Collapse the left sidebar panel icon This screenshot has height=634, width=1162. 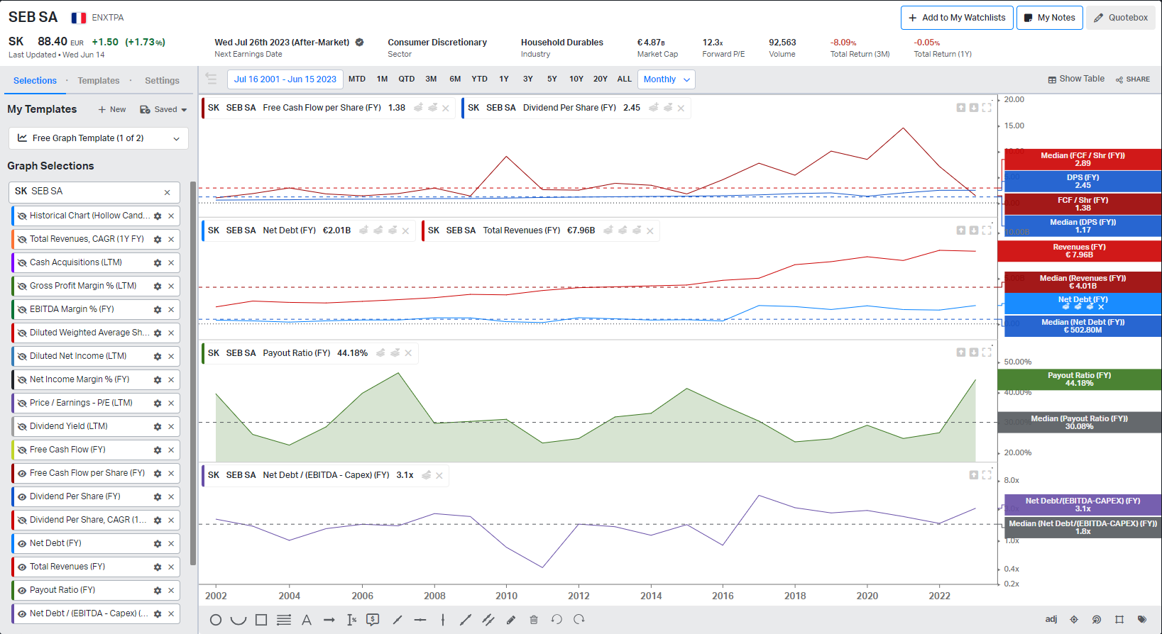pyautogui.click(x=212, y=79)
